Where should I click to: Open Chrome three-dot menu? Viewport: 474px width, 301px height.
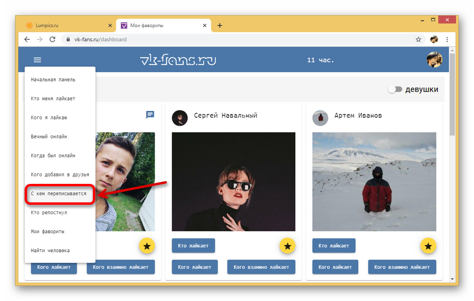[447, 39]
